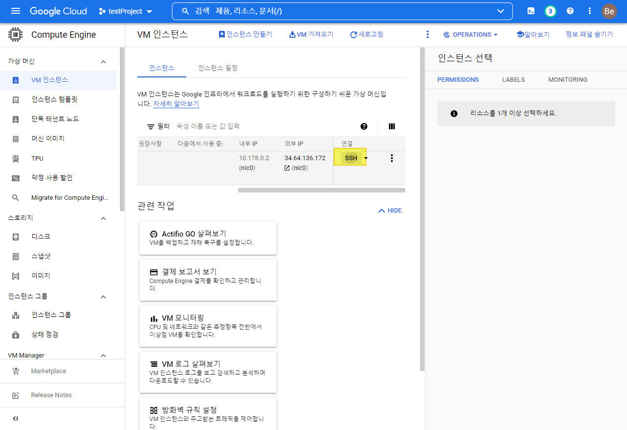Screen dimensions: 627x430
Task: Click VM 가져오기 button
Action: pos(312,34)
